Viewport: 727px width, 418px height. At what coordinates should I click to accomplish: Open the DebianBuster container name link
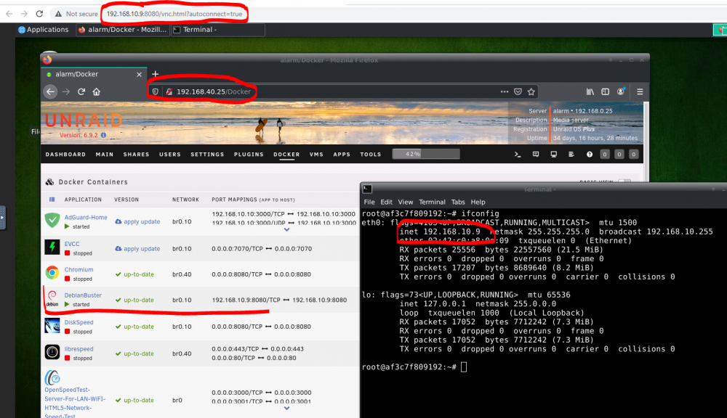click(x=83, y=295)
